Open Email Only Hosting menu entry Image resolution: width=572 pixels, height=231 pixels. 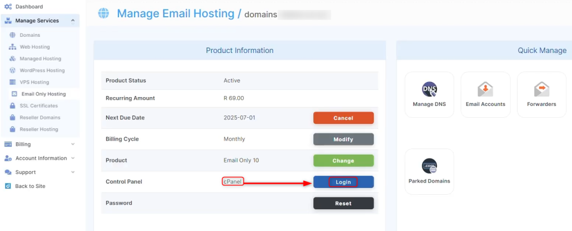point(44,94)
